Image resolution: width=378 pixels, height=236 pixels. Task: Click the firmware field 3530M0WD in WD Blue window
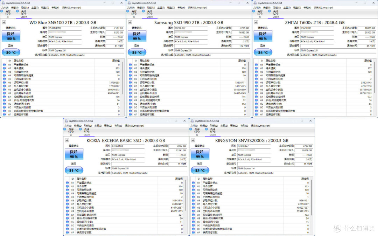[65, 28]
